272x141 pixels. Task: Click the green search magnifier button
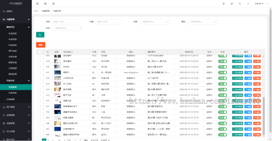pos(40,35)
